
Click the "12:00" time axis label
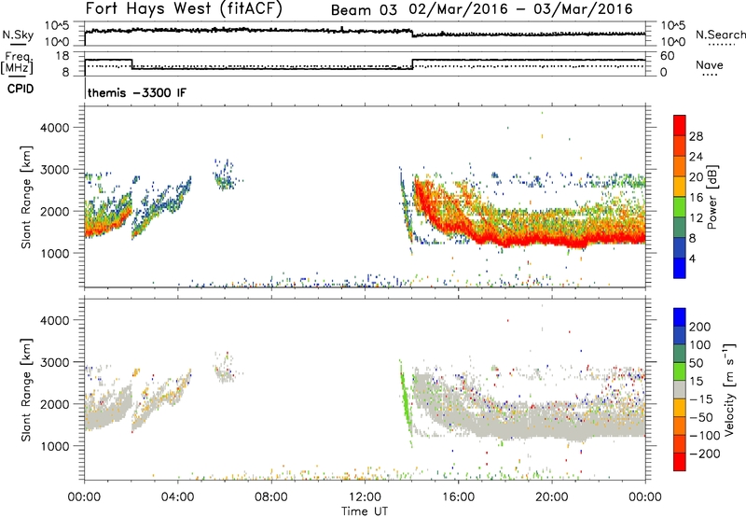click(365, 497)
